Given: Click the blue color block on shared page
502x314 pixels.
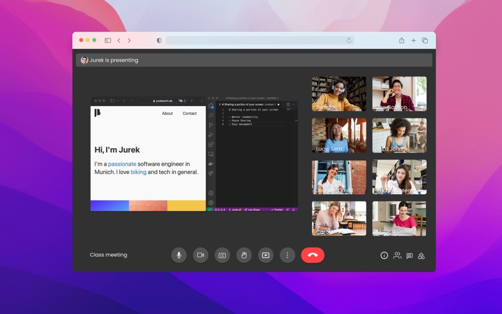Looking at the screenshot, I should click(x=110, y=206).
